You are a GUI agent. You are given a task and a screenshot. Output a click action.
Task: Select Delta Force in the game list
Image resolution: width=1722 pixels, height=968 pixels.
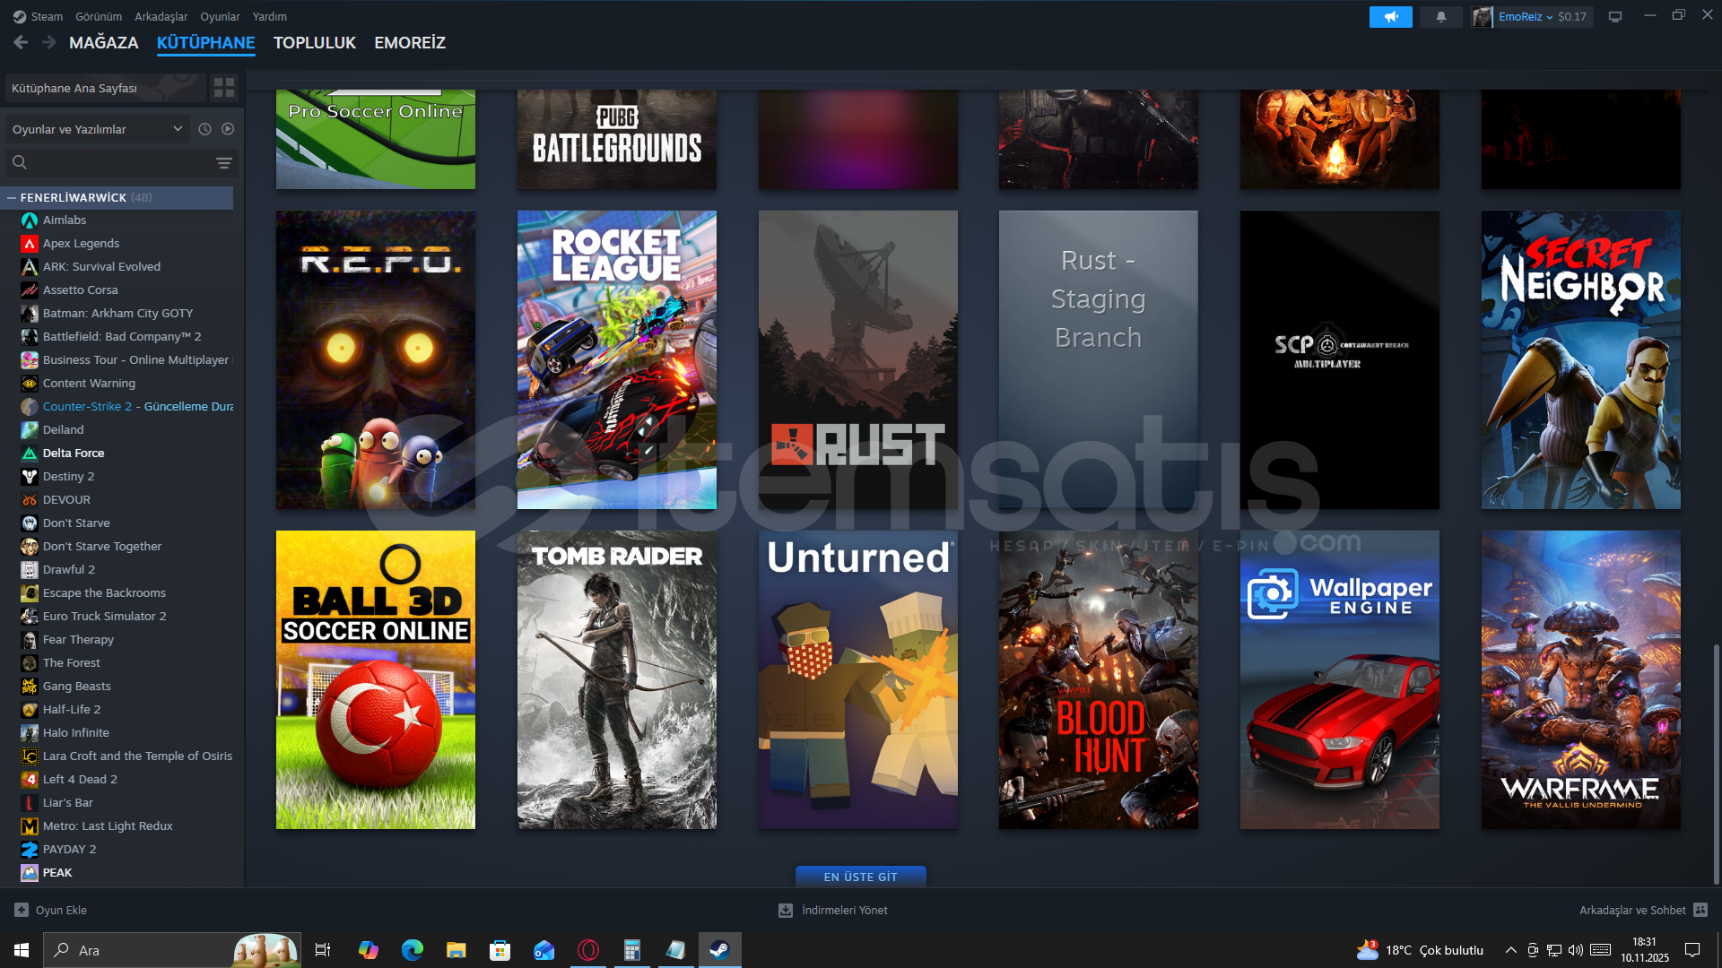pos(74,453)
